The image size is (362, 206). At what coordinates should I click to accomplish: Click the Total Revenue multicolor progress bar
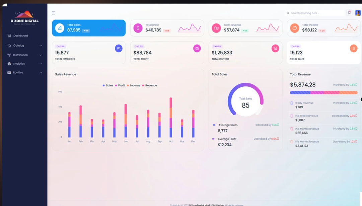323,93
